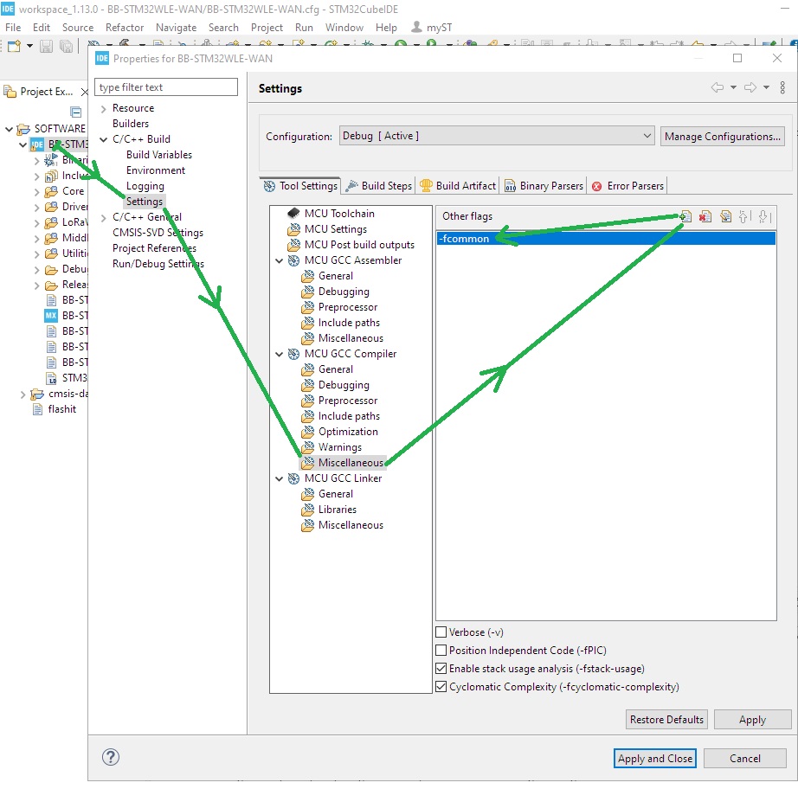Open the Settings page view menu
Viewport: 798px width, 789px height.
pos(782,87)
